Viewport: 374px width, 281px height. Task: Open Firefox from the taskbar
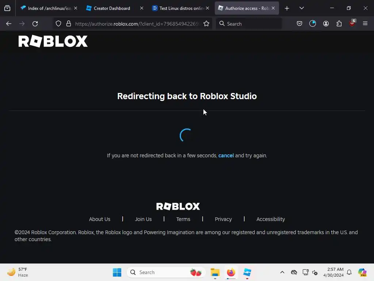point(231,272)
